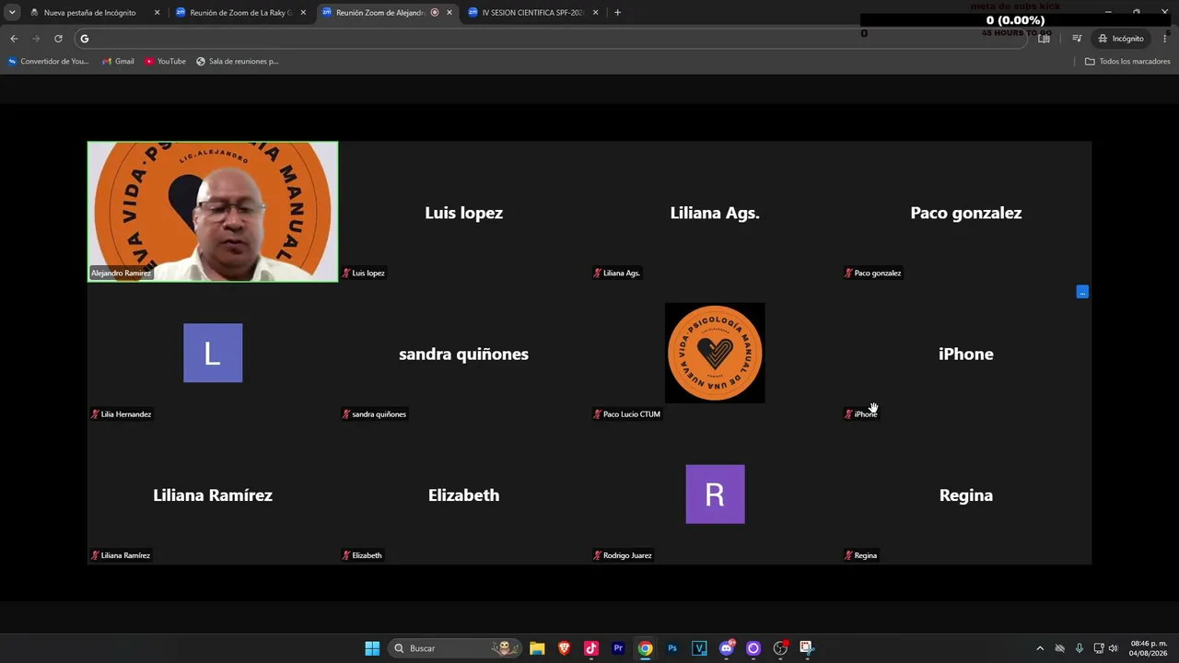The height and width of the screenshot is (663, 1179).
Task: Focus the browser address bar
Action: 551,39
